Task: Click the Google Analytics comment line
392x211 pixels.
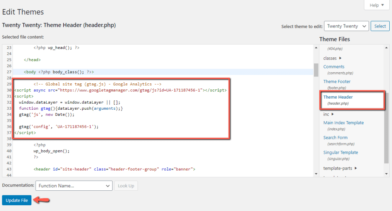Action: coord(98,84)
